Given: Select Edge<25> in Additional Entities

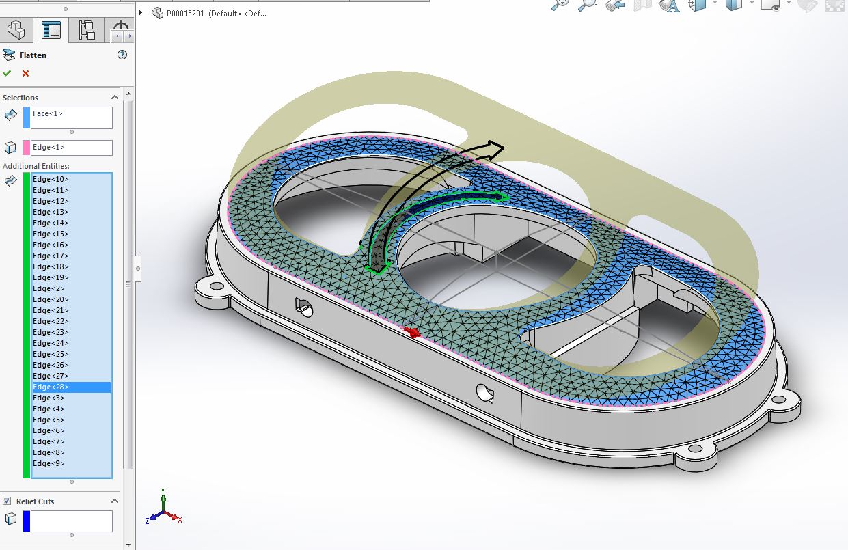Looking at the screenshot, I should pos(72,354).
